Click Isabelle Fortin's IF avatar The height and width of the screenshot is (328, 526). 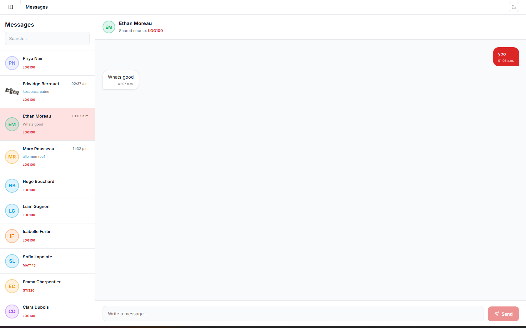pyautogui.click(x=12, y=236)
